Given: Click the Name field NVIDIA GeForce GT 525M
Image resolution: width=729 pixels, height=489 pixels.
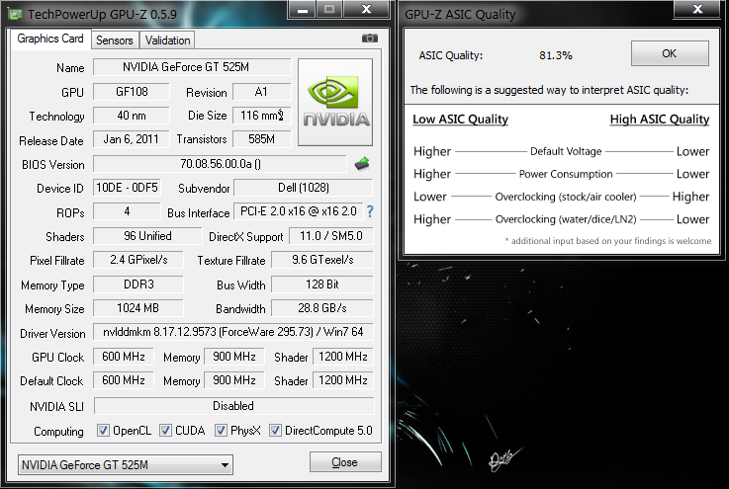Looking at the screenshot, I should [x=192, y=67].
